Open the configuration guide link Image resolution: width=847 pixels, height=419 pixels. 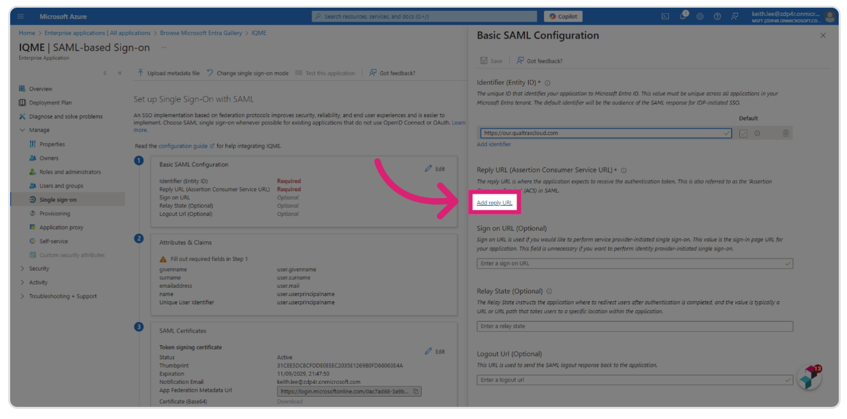coord(187,146)
